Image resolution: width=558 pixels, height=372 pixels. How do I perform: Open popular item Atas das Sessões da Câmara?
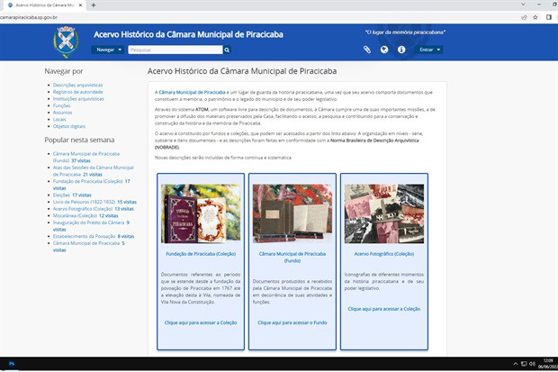coord(94,171)
